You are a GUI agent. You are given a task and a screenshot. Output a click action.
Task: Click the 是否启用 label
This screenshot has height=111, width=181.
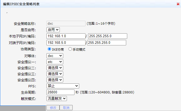[x=28, y=30]
